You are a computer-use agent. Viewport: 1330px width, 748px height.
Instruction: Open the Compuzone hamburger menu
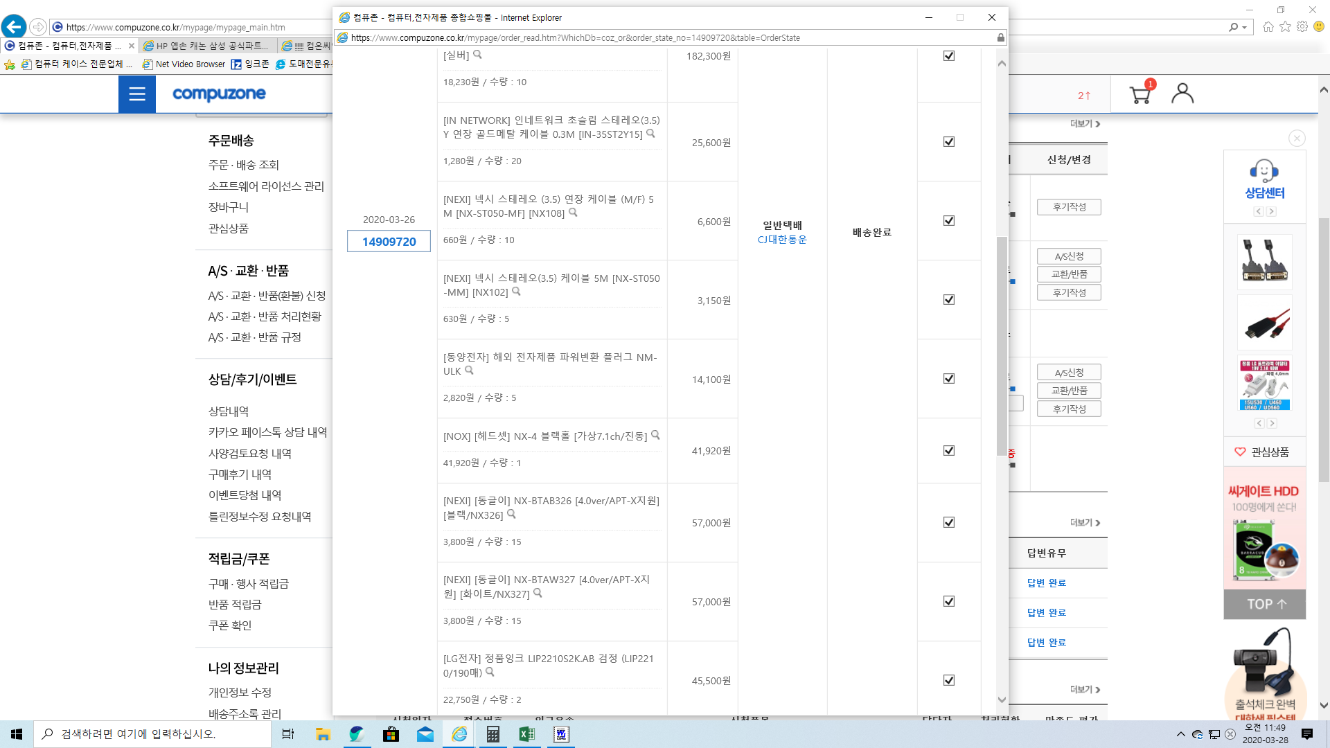coord(137,94)
